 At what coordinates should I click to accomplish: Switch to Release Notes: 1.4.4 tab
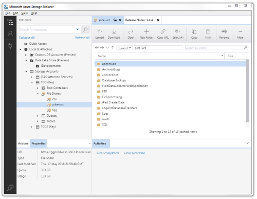click(x=139, y=20)
